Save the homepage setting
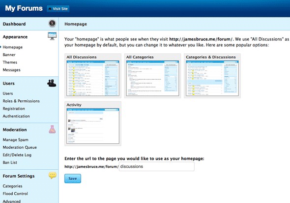This screenshot has width=290, height=203. click(73, 179)
